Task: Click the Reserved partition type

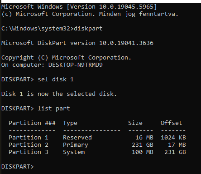Action: coord(77,138)
